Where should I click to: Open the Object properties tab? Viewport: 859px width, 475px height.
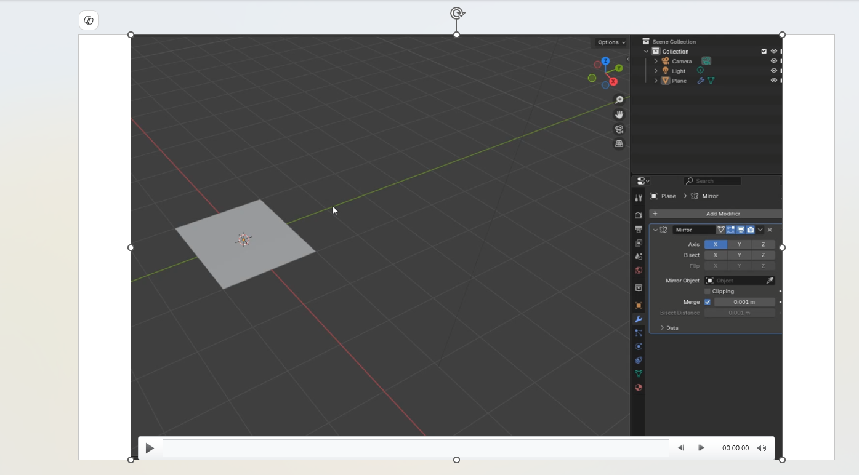click(x=639, y=305)
